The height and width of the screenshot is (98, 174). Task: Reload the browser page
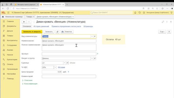8,8
